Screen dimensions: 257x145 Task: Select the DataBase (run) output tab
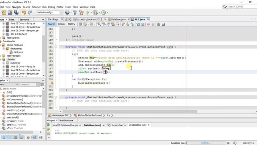(92, 125)
